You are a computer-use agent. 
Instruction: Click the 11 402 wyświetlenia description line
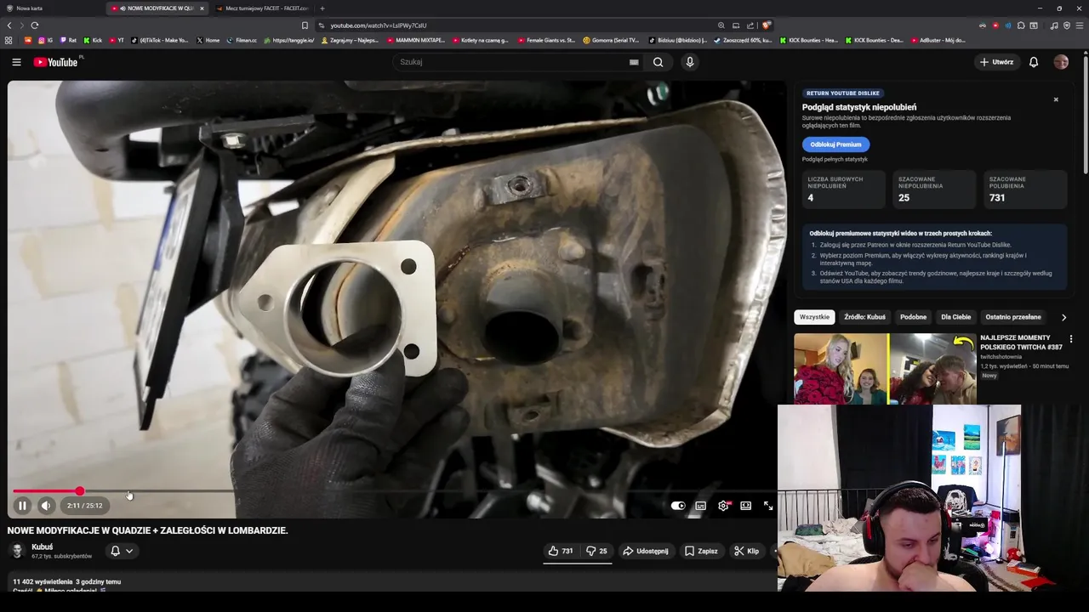click(66, 582)
